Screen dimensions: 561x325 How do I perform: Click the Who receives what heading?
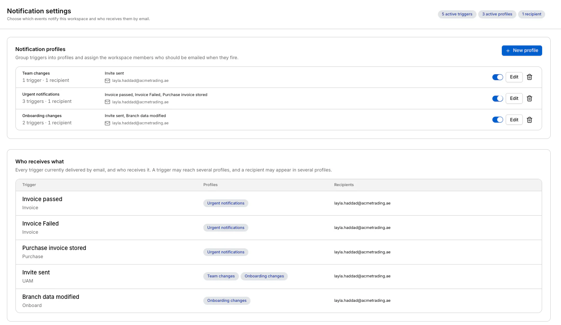click(x=39, y=162)
